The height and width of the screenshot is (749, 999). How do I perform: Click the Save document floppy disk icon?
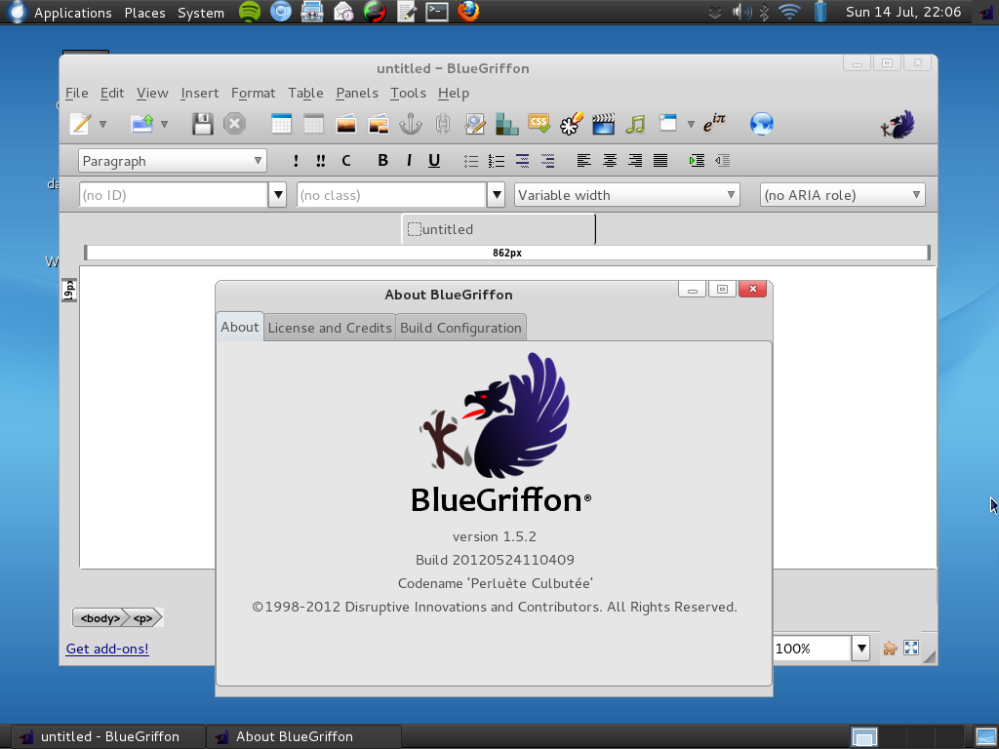click(202, 124)
